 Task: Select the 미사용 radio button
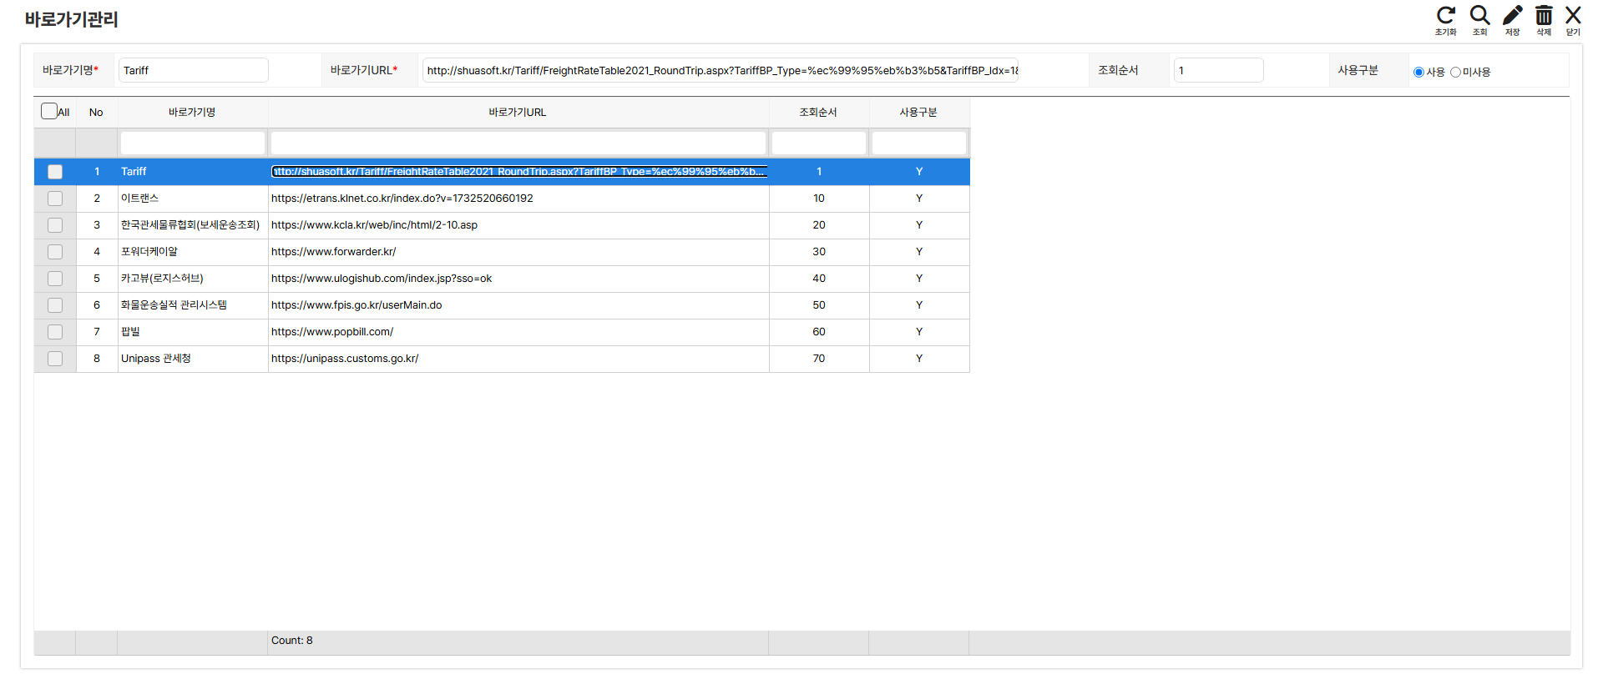click(1455, 73)
